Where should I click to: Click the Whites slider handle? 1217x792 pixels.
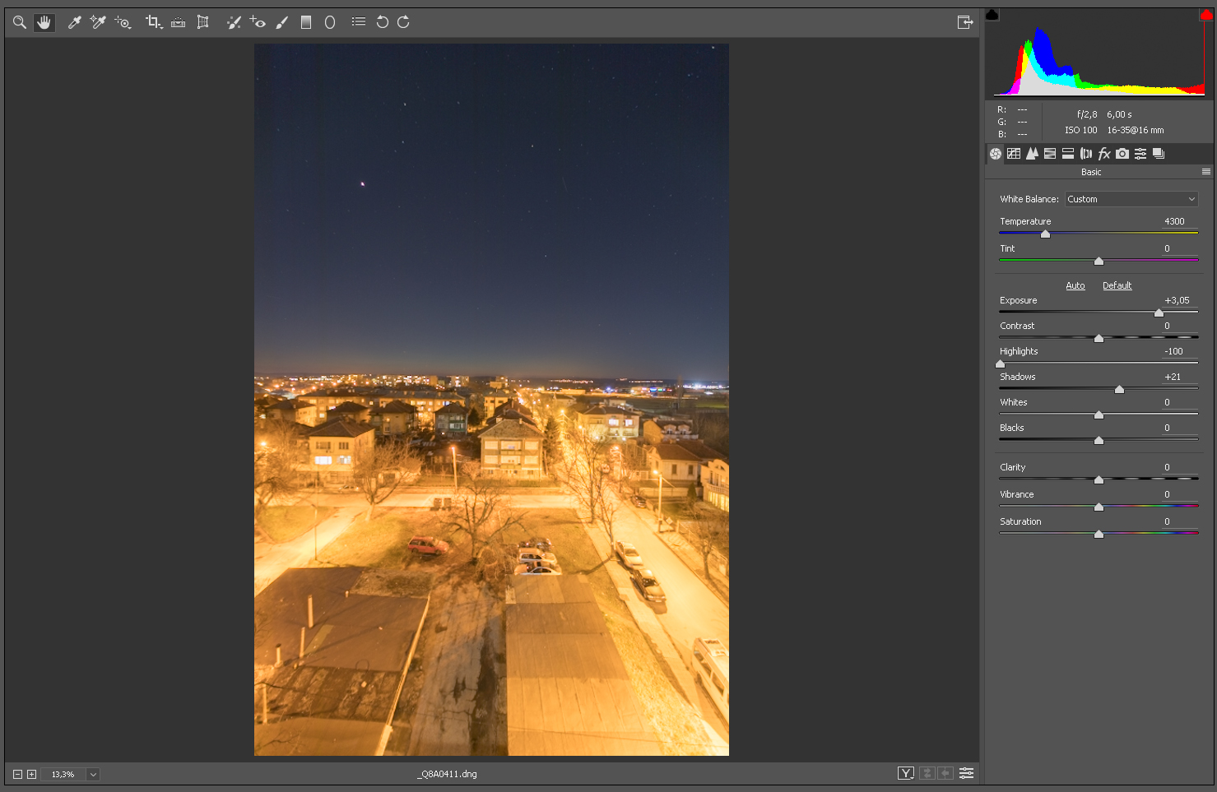click(x=1099, y=415)
